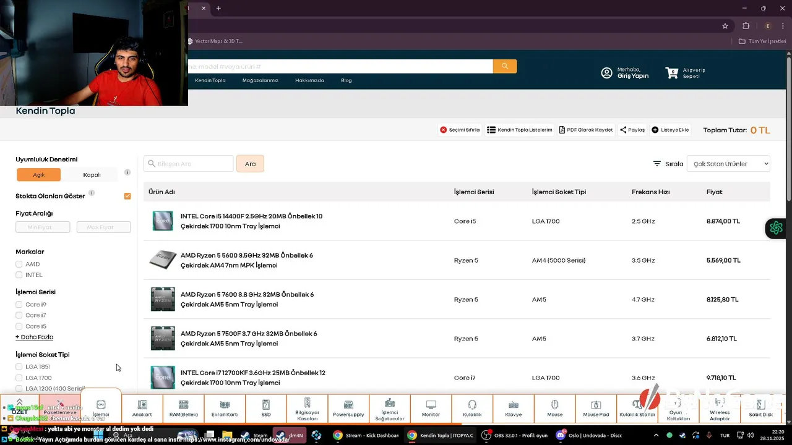Check the INTEL brand filter
792x445 pixels.
[19, 275]
